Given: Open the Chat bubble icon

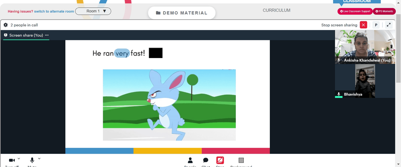Looking at the screenshot, I should 206,160.
